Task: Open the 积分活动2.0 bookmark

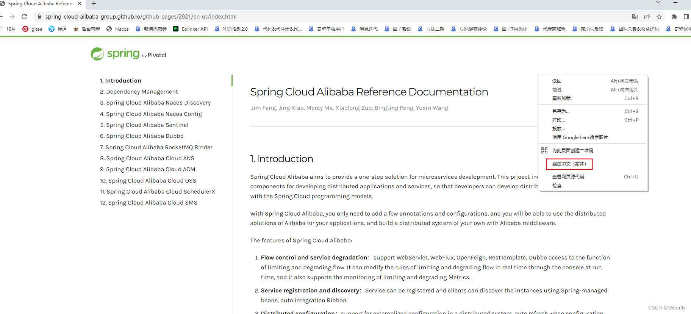Action: pyautogui.click(x=231, y=29)
